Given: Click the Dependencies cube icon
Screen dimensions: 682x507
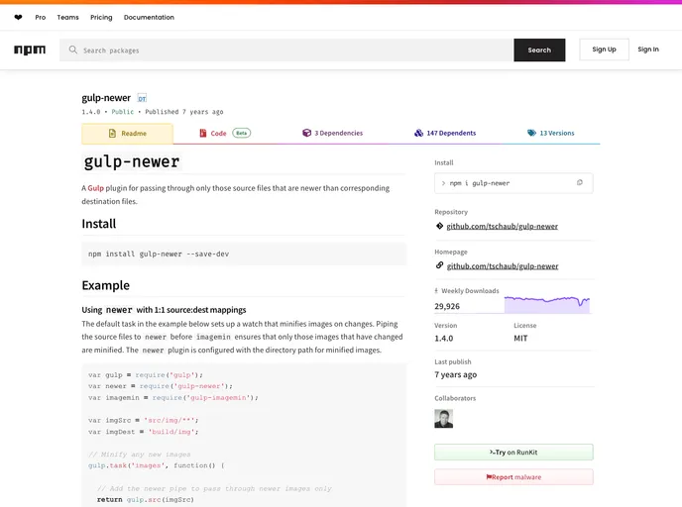Looking at the screenshot, I should (306, 133).
